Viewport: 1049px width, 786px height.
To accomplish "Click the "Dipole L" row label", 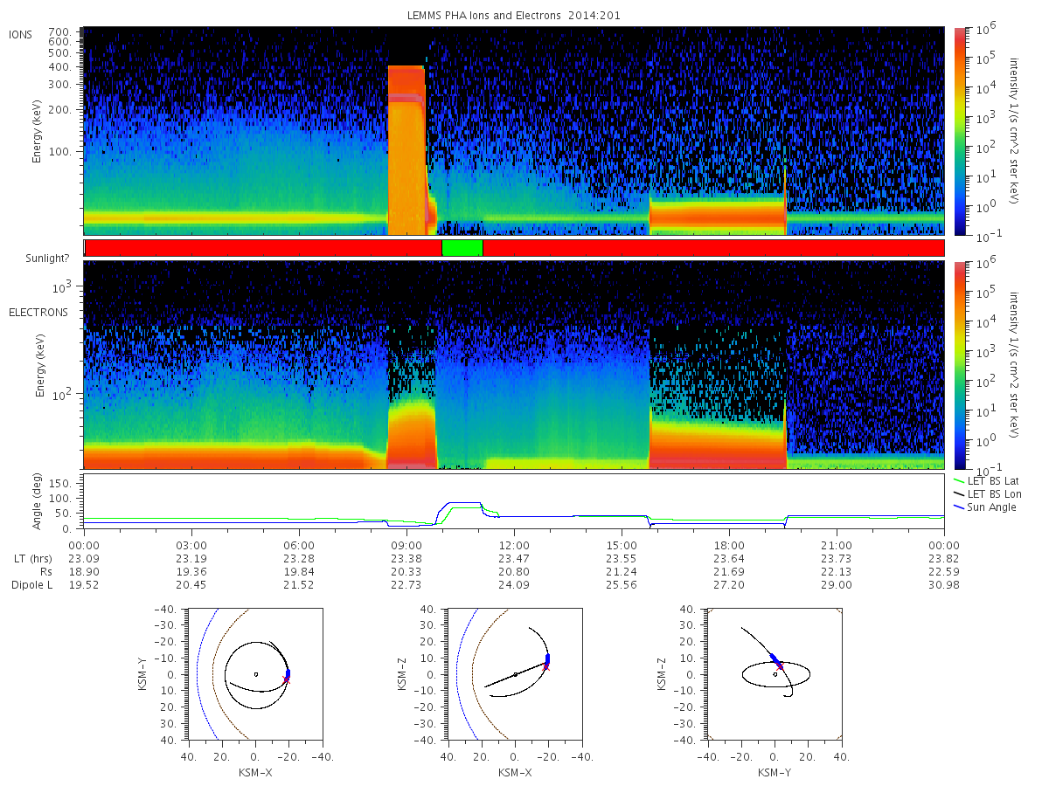I will 32,585.
